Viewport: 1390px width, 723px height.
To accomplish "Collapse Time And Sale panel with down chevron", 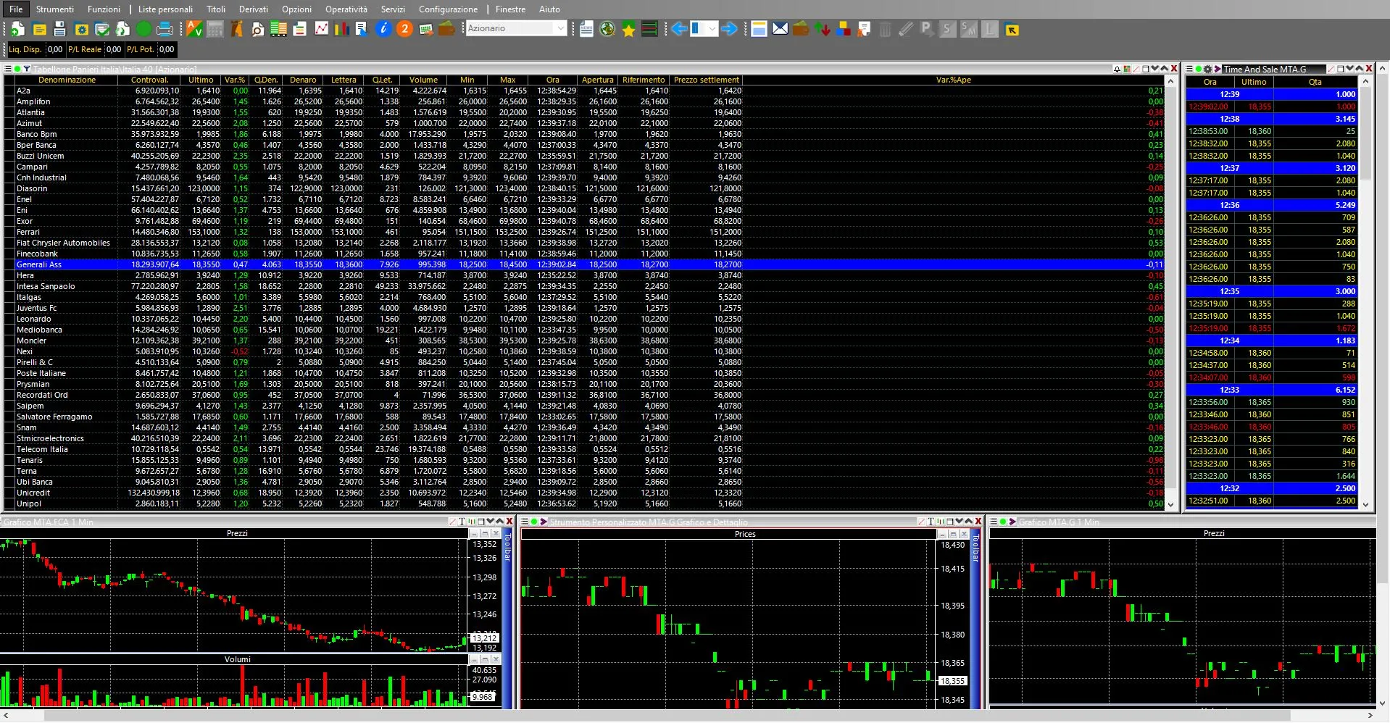I will [x=1349, y=69].
